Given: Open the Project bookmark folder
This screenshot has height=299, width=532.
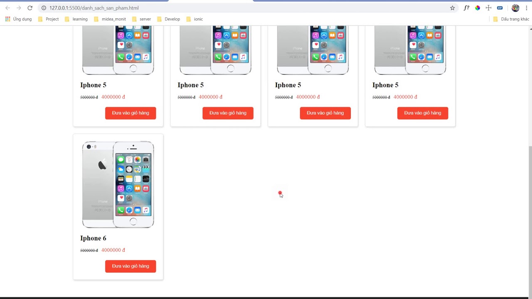Looking at the screenshot, I should click(48, 19).
